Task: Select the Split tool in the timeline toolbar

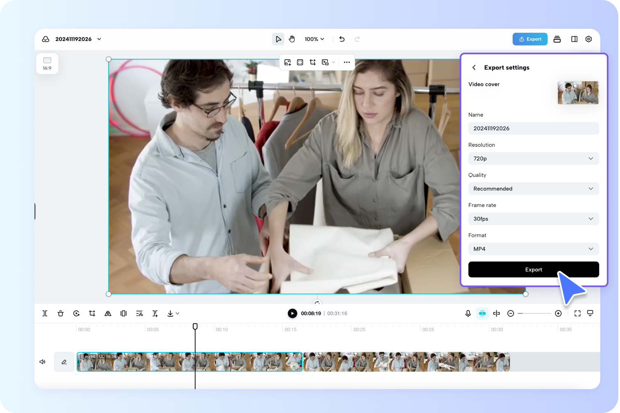Action: (45, 313)
